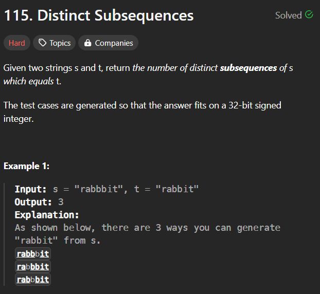This screenshot has height=294, width=320.
Task: Click the second rabbbit highlighted example box
Action: 33,267
